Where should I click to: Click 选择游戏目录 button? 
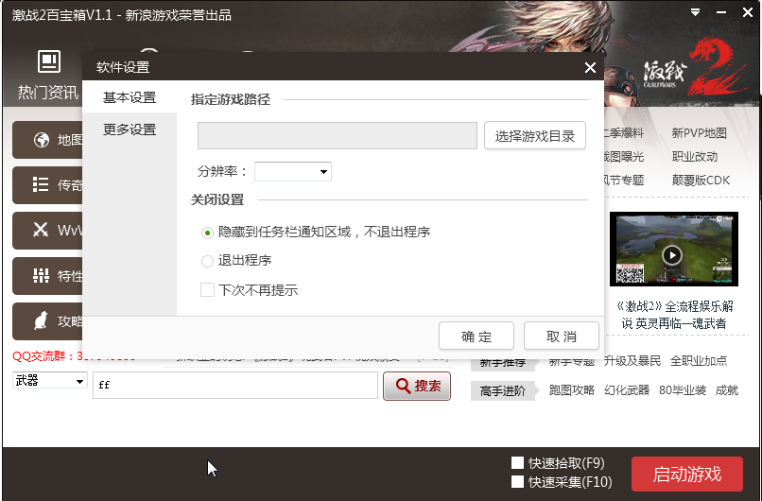534,135
